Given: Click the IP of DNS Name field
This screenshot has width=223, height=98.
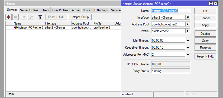Looking at the screenshot, I should point(171,64).
